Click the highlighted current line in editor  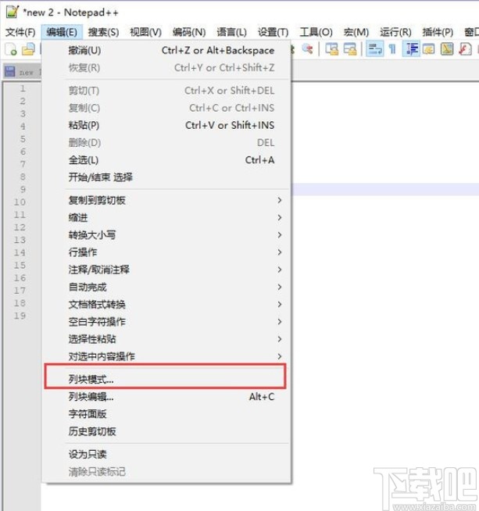[385, 189]
